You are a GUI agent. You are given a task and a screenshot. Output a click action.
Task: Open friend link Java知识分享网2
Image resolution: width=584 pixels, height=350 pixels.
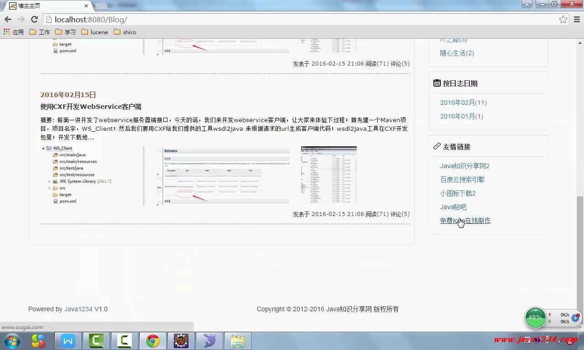[x=464, y=166]
